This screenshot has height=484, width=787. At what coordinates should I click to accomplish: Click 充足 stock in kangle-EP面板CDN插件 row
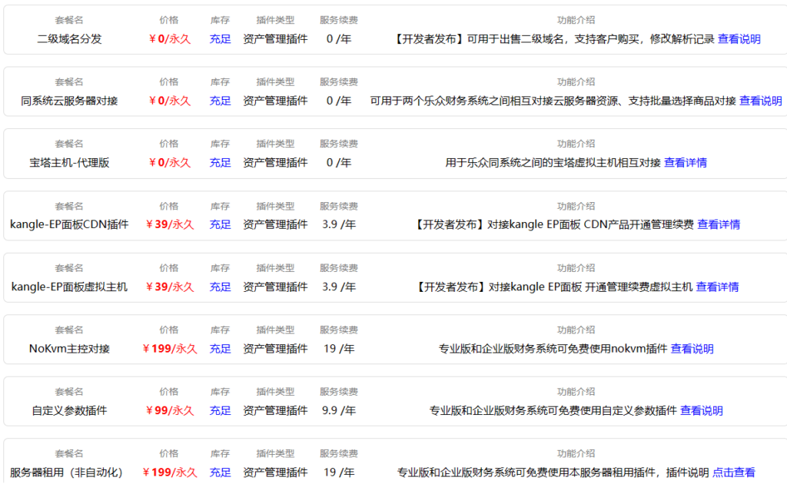(x=220, y=224)
